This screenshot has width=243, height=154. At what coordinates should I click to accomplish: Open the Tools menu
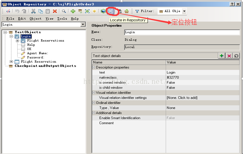coord(62,18)
